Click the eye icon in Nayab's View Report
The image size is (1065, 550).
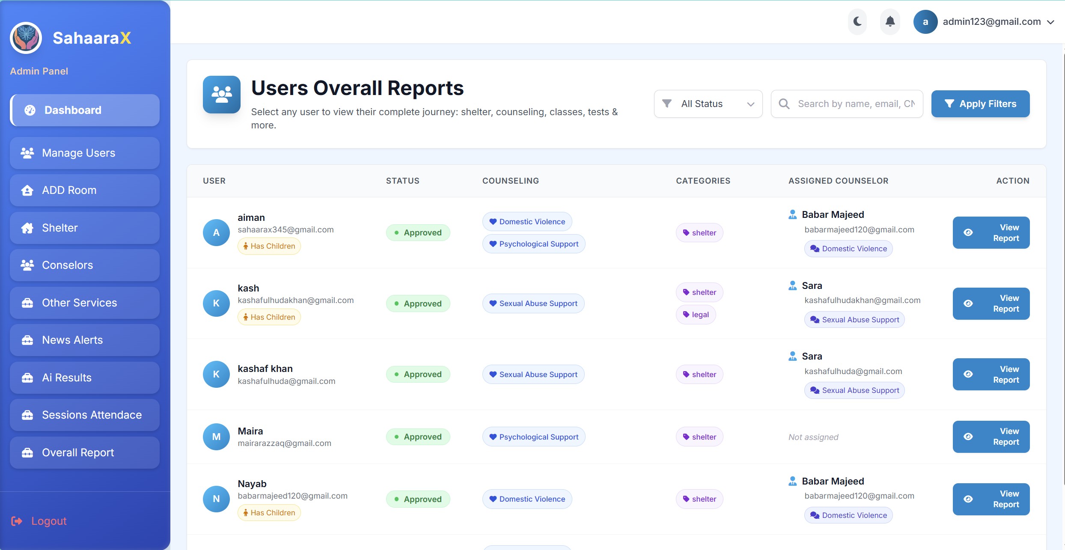pos(968,499)
